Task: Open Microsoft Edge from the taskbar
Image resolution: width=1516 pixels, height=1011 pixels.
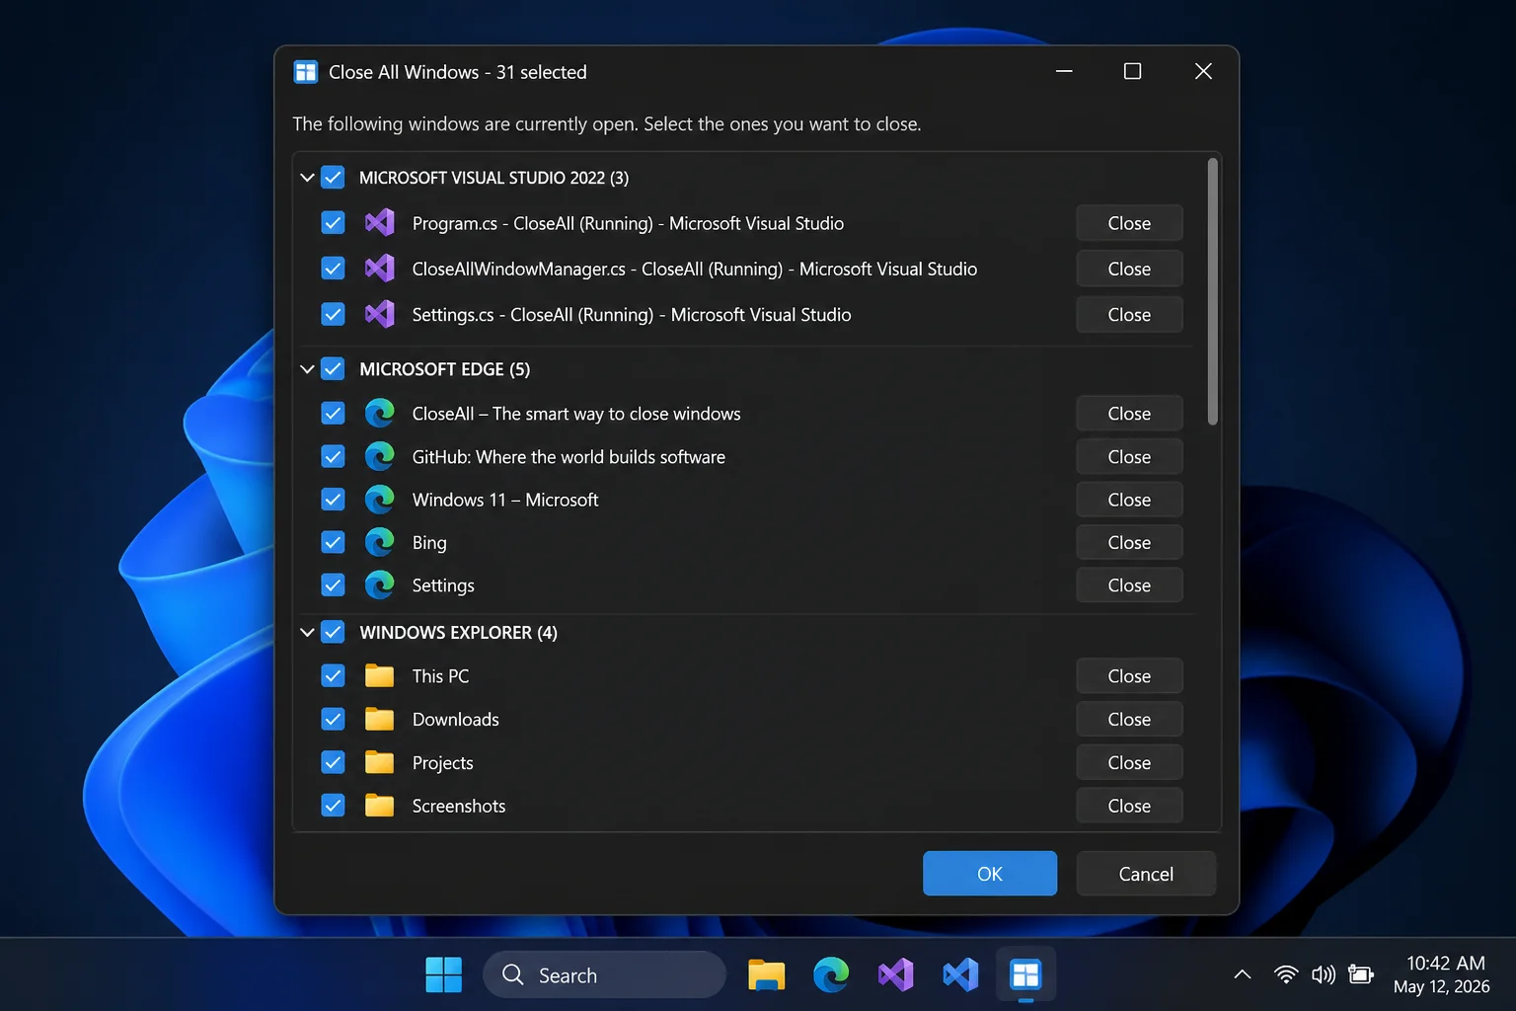Action: click(831, 975)
